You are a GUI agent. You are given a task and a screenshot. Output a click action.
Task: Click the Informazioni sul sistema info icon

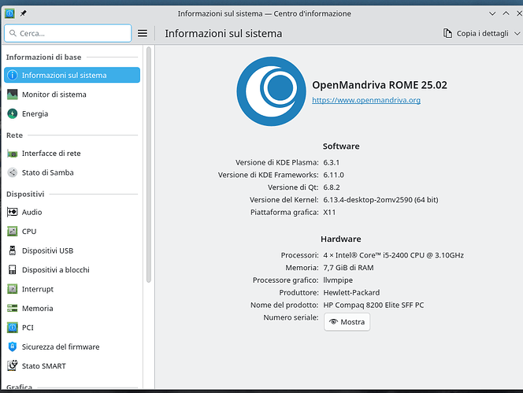tap(13, 75)
